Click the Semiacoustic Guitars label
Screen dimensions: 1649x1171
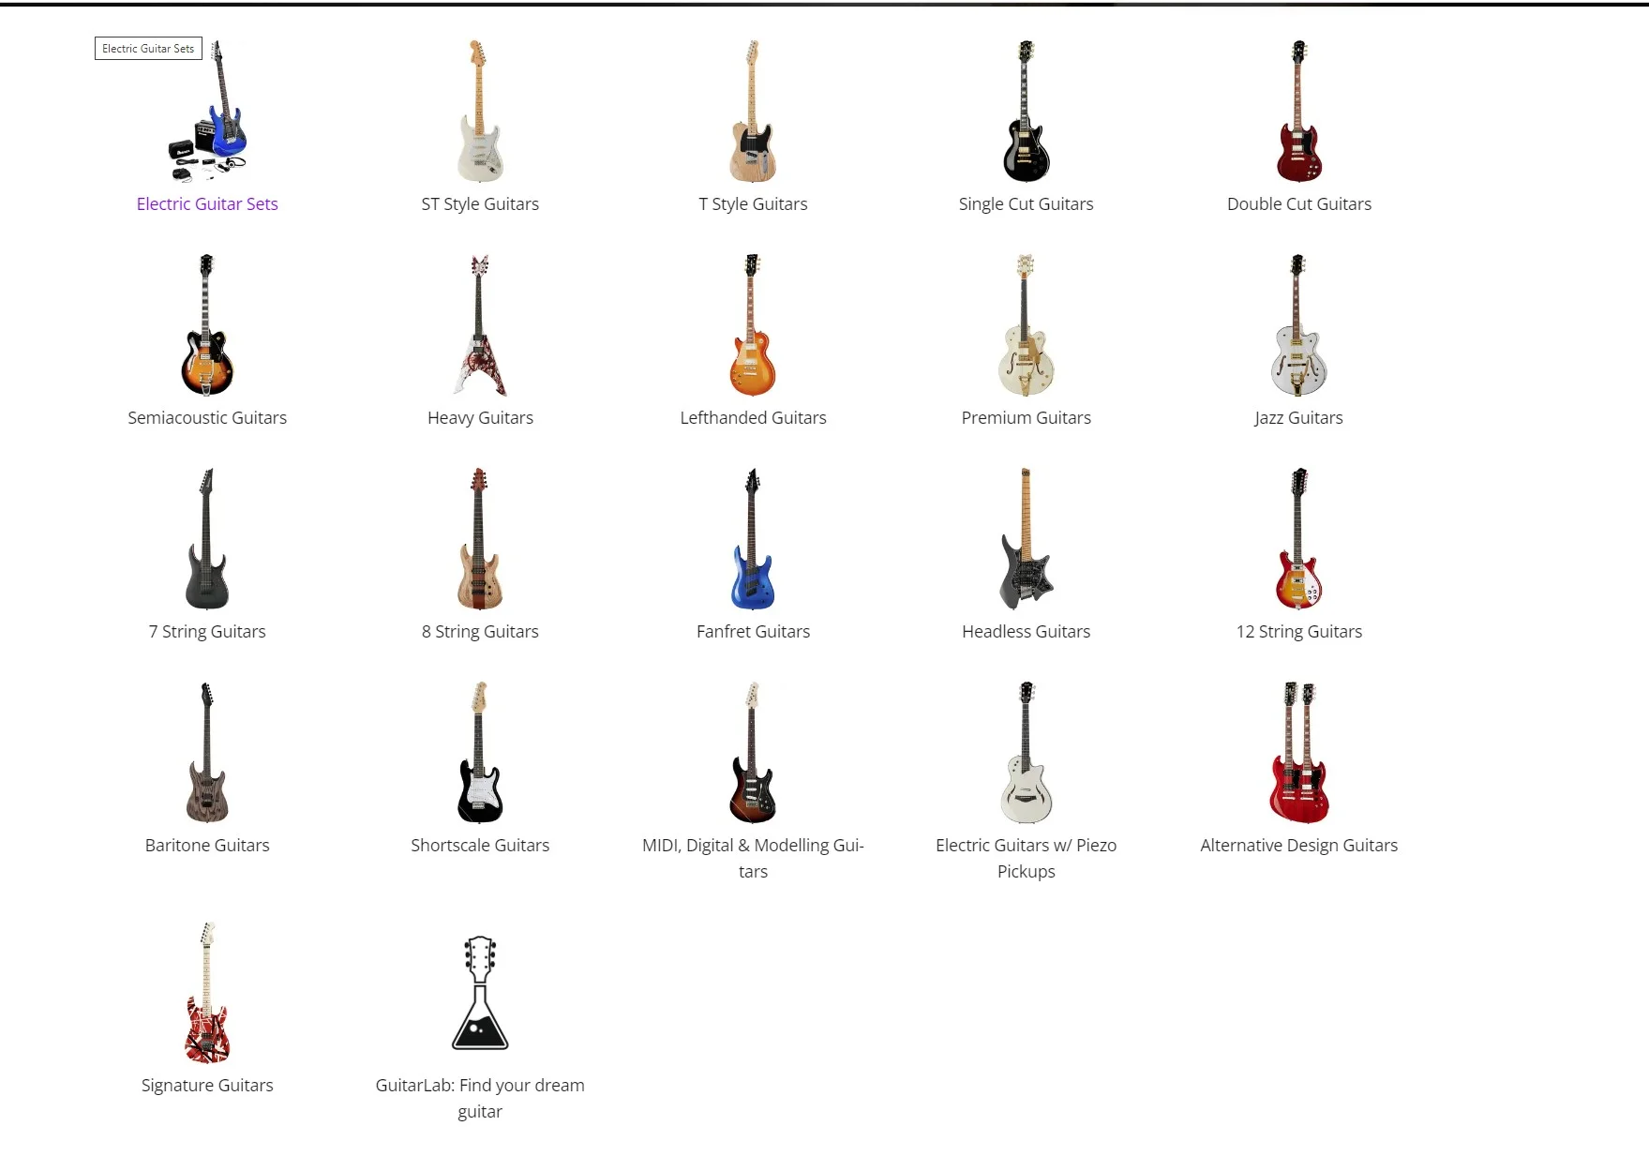tap(207, 418)
